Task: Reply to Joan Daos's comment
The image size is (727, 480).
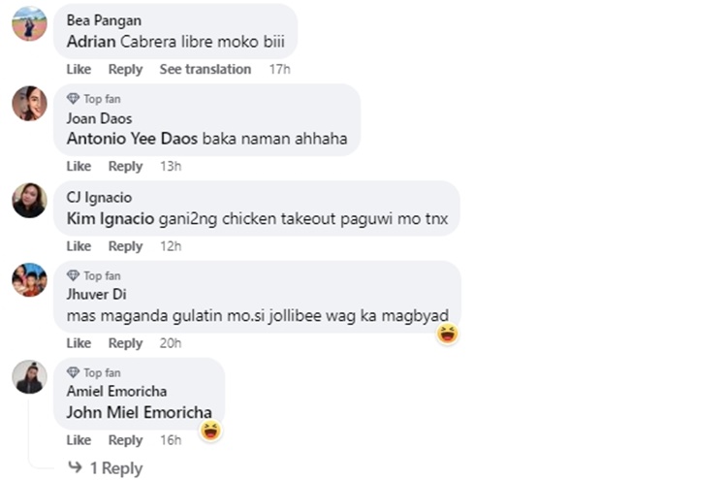Action: 125,167
